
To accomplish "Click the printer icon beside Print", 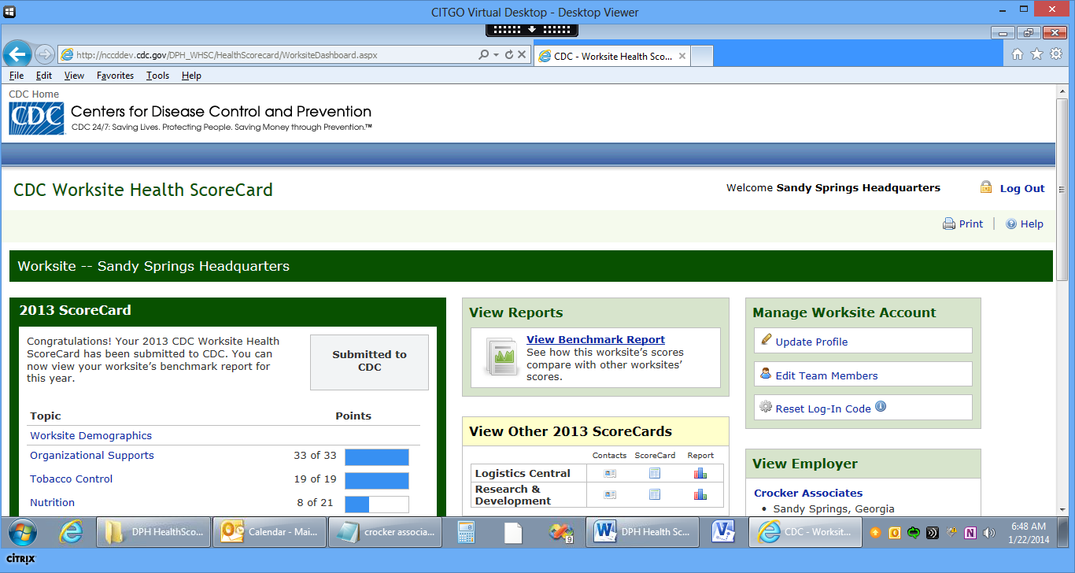I will click(x=949, y=224).
